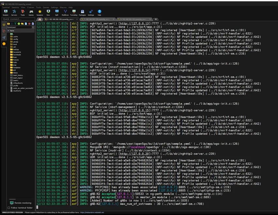The image size is (278, 215).
Task: Collapse the Name column sort arrow
Action: click(x=8, y=31)
